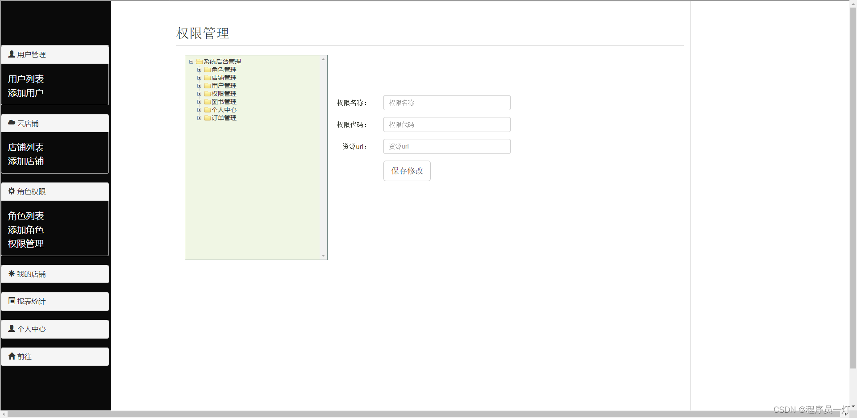Select 图书管理 label in tree
The image size is (857, 418).
pos(224,102)
